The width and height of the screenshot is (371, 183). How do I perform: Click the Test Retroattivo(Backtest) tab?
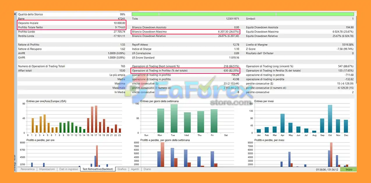pyautogui.click(x=98, y=169)
